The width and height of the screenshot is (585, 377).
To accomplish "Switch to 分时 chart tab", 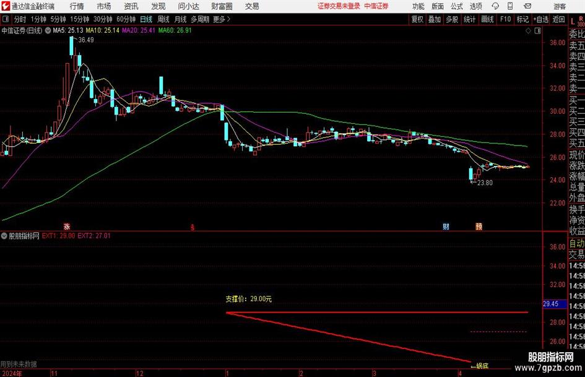I will click(20, 19).
